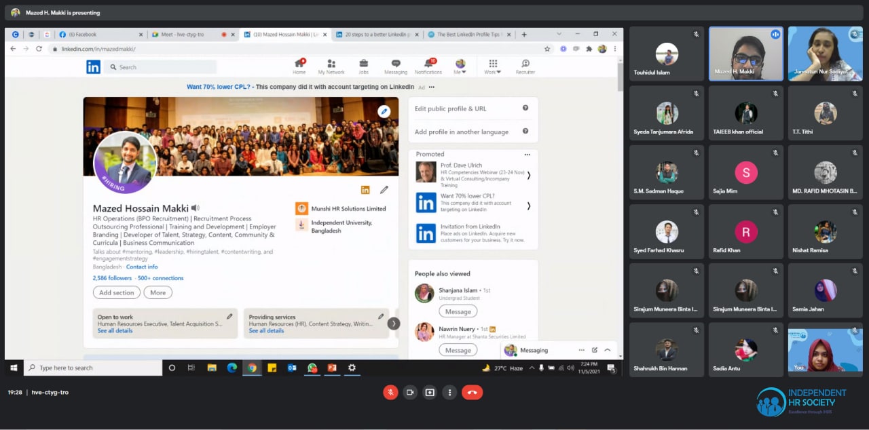Screen dimensions: 869x430
Task: Open the More profile actions dropdown
Action: point(158,292)
